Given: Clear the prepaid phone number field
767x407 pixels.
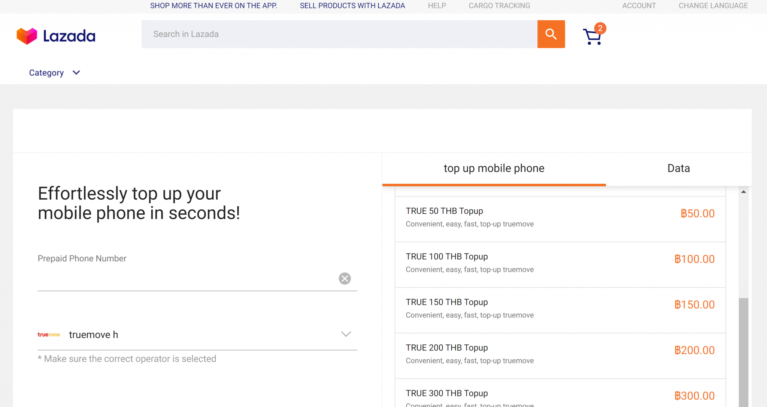Looking at the screenshot, I should click(x=345, y=278).
